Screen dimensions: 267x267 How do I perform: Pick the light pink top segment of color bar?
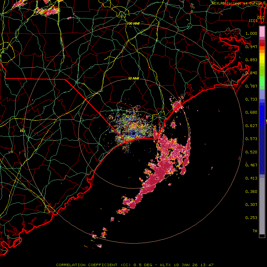[262, 31]
